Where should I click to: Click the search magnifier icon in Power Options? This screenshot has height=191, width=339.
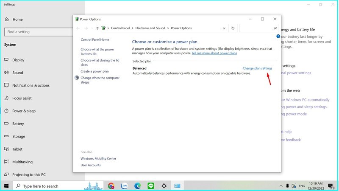275,28
